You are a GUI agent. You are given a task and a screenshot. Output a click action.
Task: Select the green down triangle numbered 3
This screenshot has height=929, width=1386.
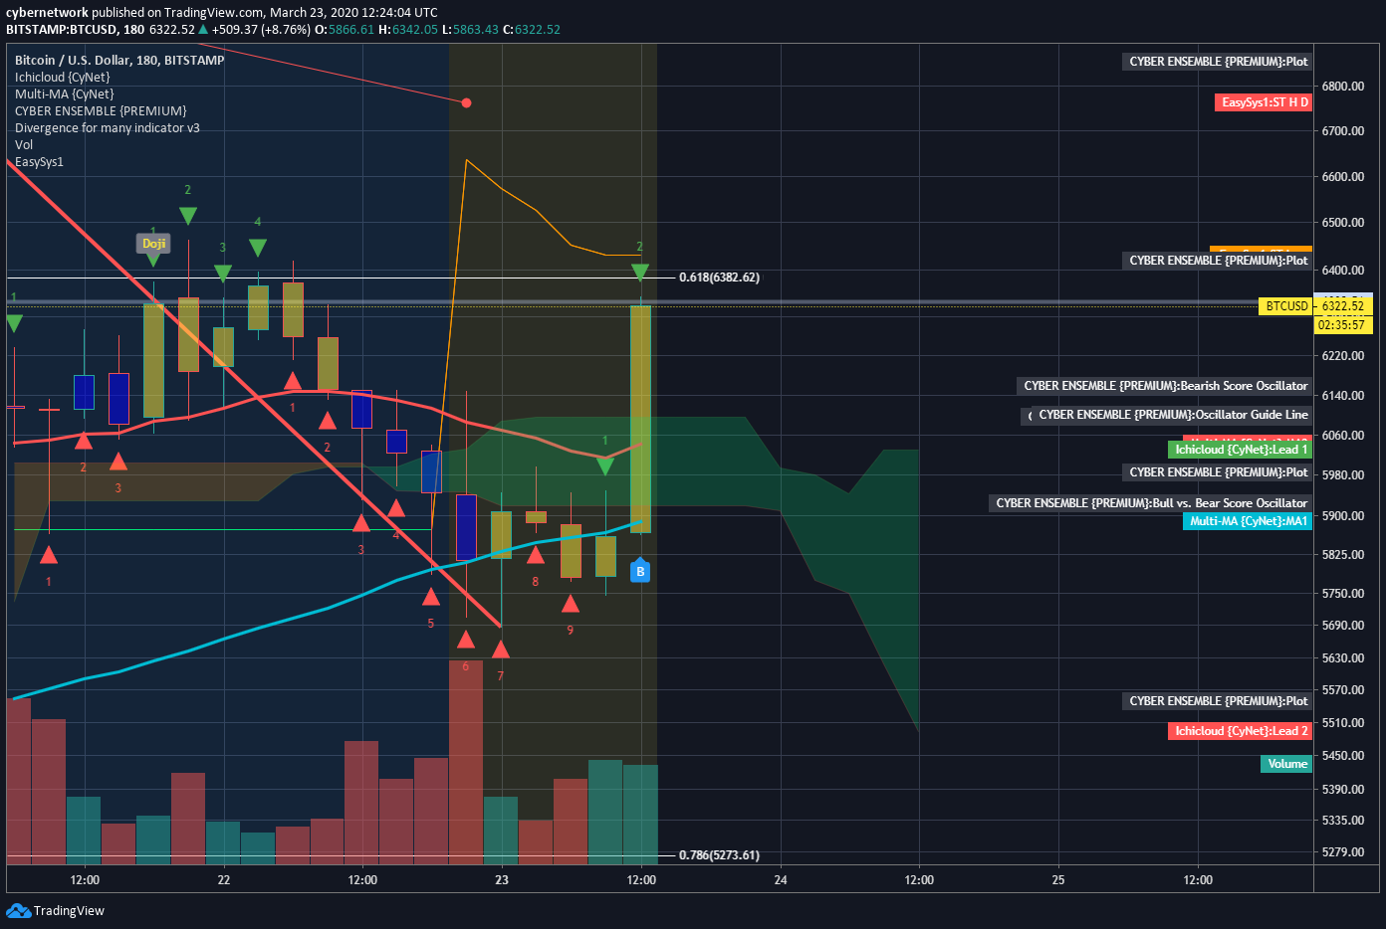tap(223, 273)
